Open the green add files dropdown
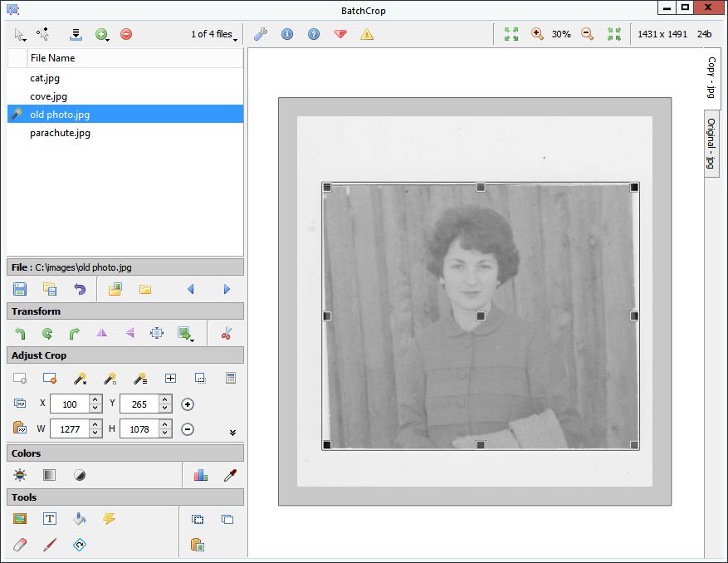 pos(103,34)
